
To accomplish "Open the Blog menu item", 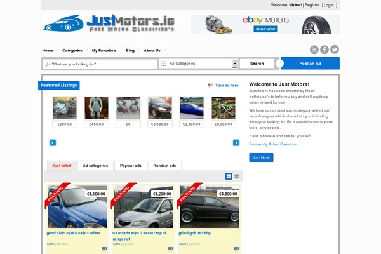I will click(x=130, y=50).
